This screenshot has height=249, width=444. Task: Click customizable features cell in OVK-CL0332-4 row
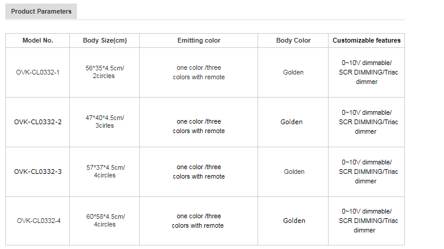(366, 221)
